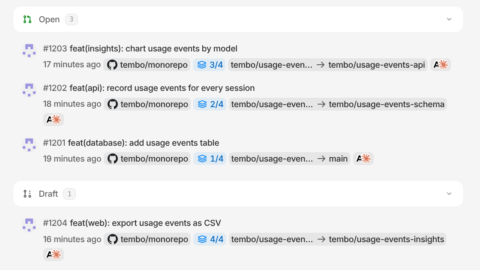The image size is (480, 270).
Task: Click the avatar beside PR #1204
Action: coord(29,225)
